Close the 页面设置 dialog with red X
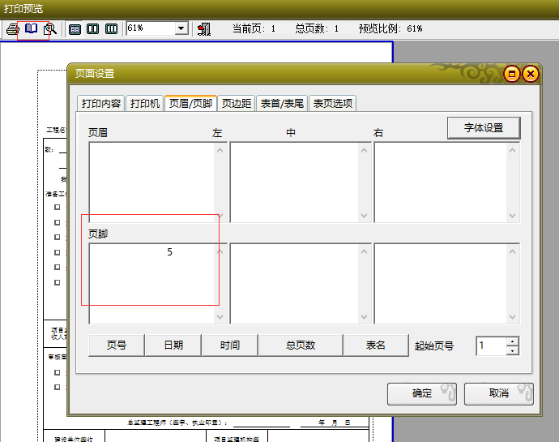559x442 pixels. coord(531,74)
